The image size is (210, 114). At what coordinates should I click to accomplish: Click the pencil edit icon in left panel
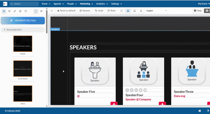coord(15,11)
